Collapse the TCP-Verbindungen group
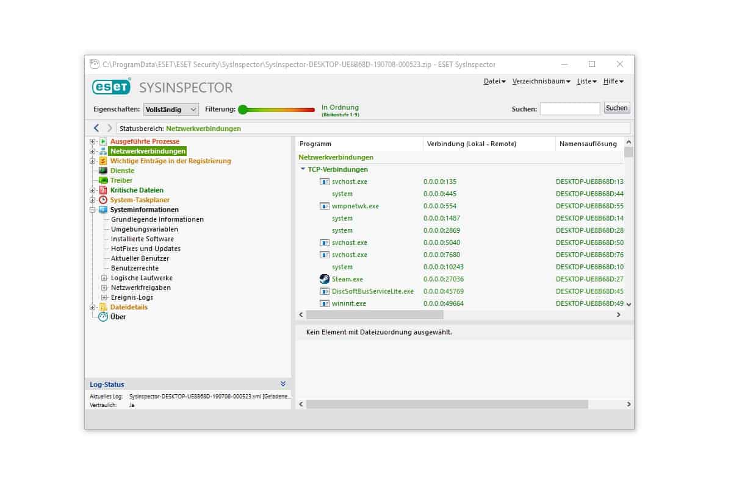The height and width of the screenshot is (477, 731). coord(303,169)
